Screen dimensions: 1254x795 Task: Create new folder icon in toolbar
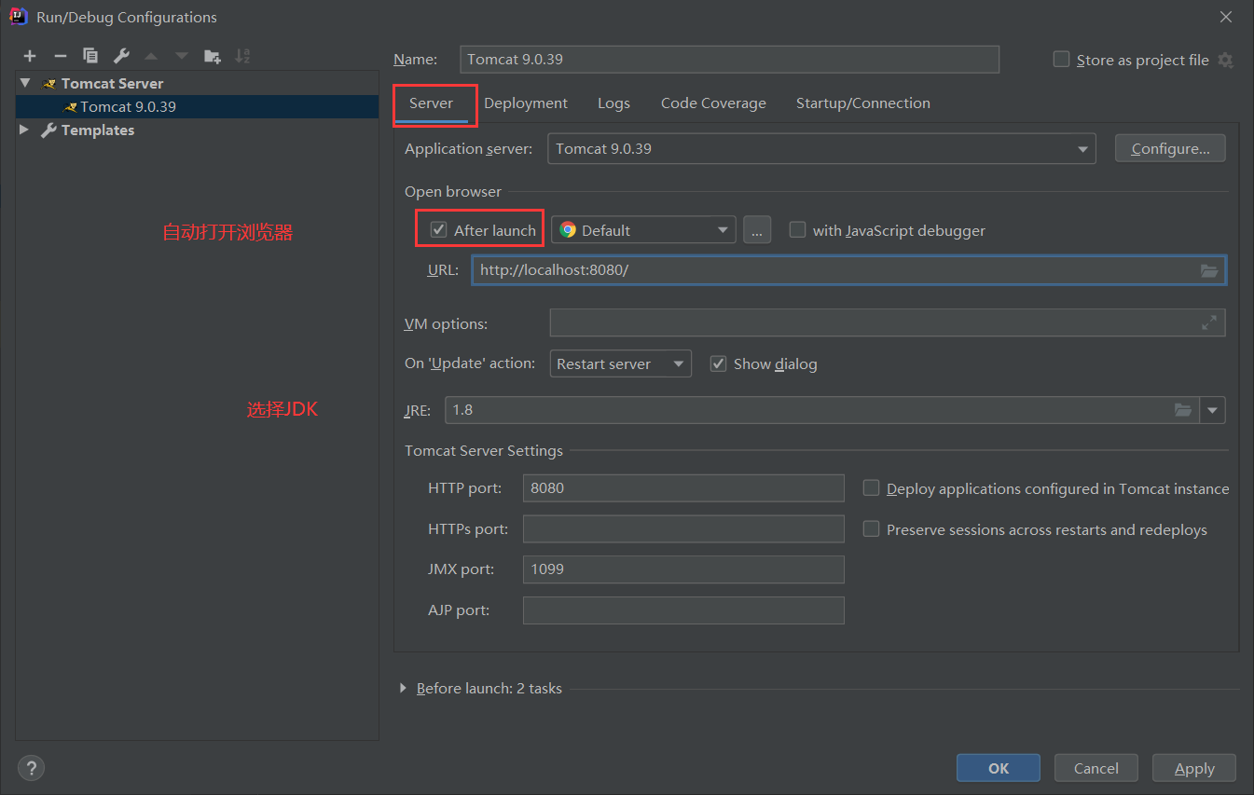pos(213,56)
